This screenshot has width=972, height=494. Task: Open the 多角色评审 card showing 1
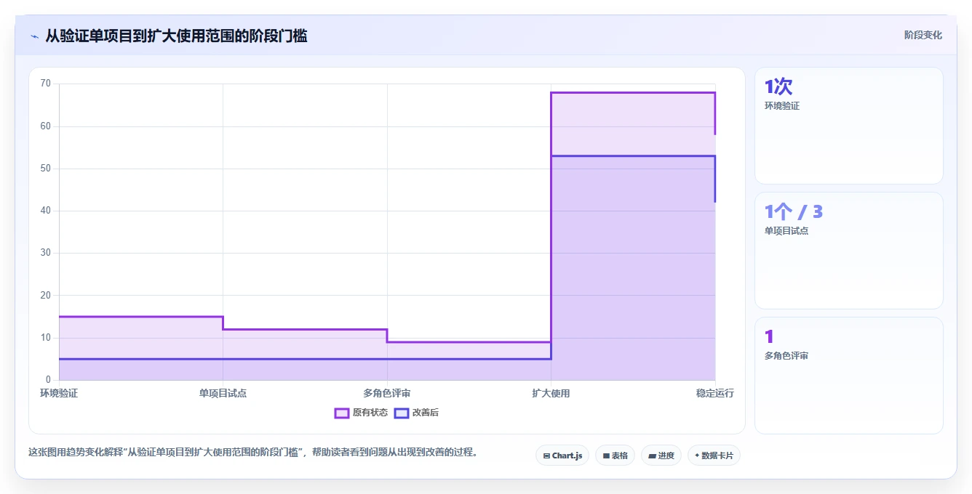[x=849, y=376]
